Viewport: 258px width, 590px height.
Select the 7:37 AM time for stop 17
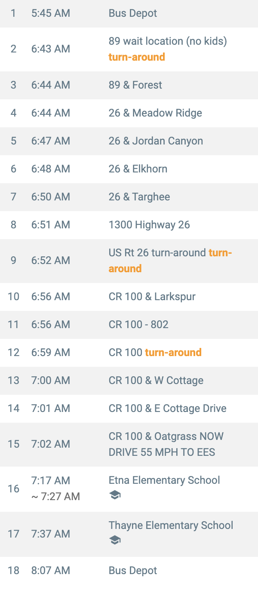pos(50,534)
